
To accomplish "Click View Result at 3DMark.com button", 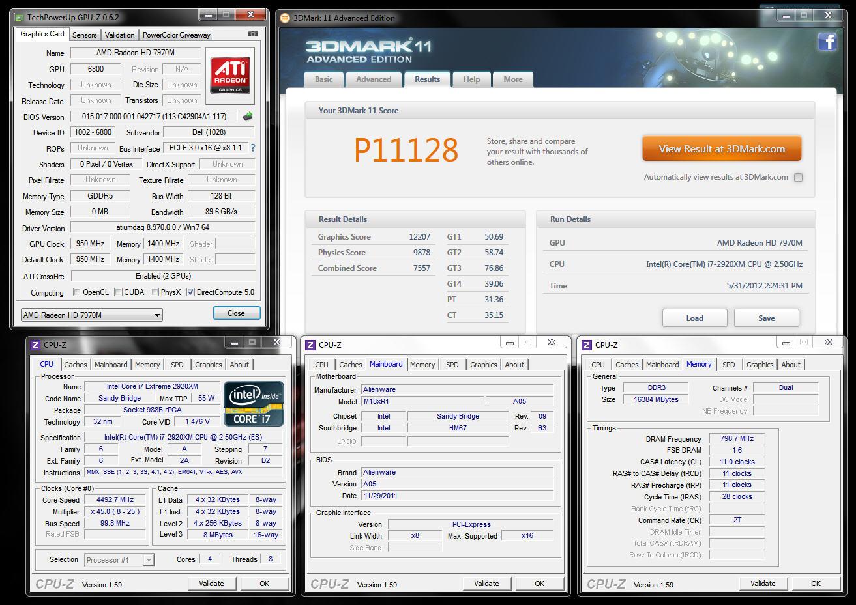I will tap(721, 149).
